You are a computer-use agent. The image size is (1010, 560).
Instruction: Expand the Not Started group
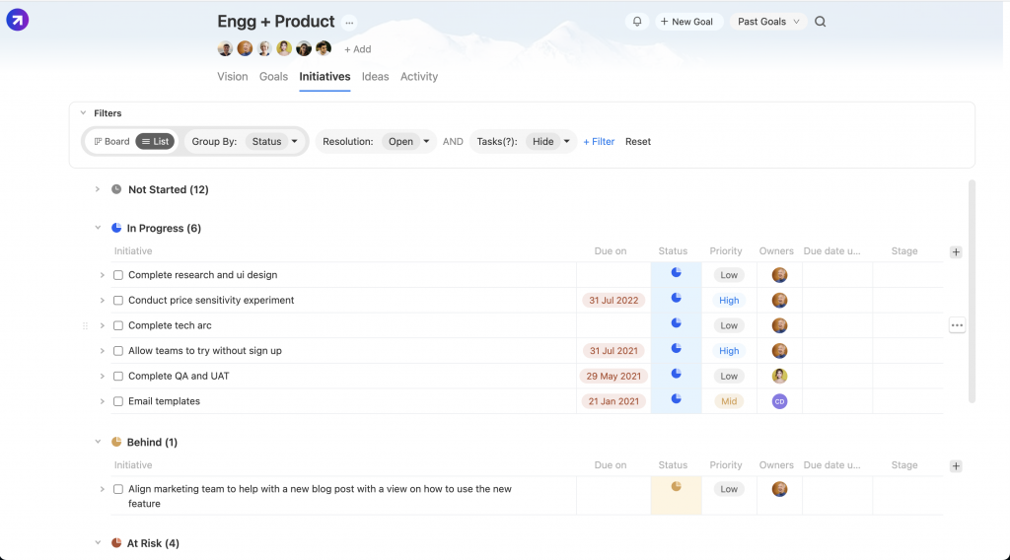coord(98,189)
